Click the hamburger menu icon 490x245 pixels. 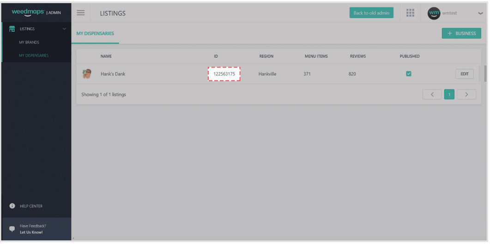pyautogui.click(x=80, y=13)
